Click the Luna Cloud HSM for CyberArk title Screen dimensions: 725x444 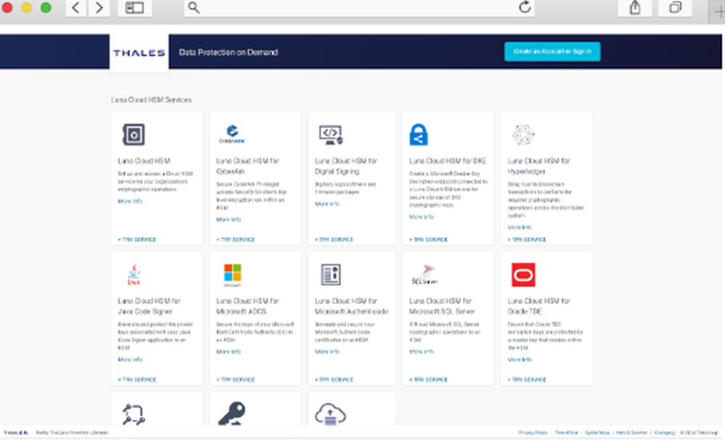(x=248, y=166)
